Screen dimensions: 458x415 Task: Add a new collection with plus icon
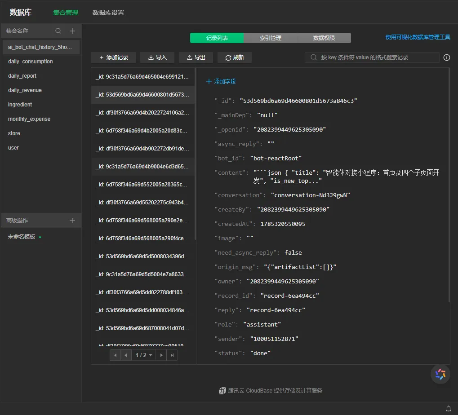pyautogui.click(x=72, y=31)
